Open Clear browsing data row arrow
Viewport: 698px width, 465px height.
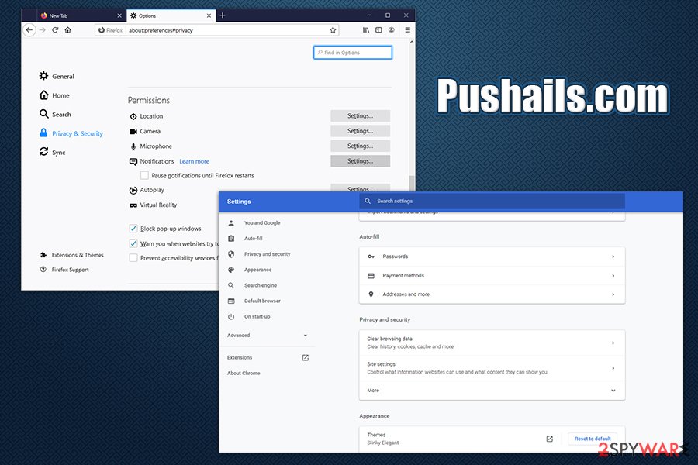click(x=613, y=343)
